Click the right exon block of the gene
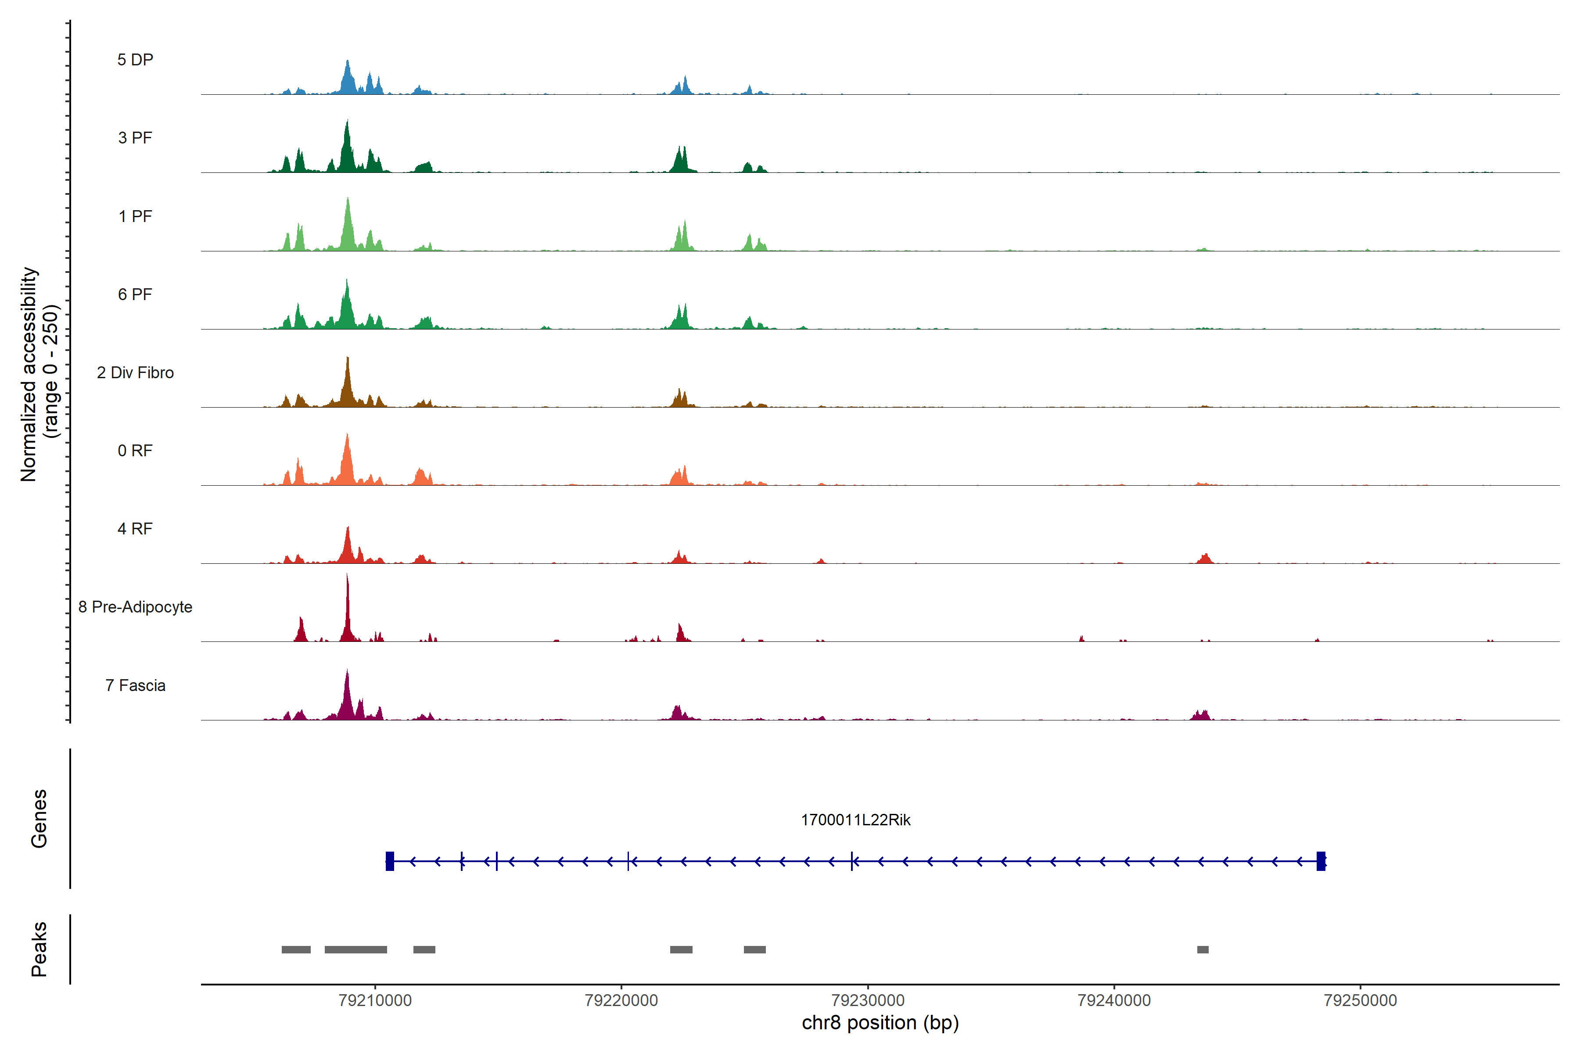Image resolution: width=1580 pixels, height=1053 pixels. click(x=1321, y=861)
